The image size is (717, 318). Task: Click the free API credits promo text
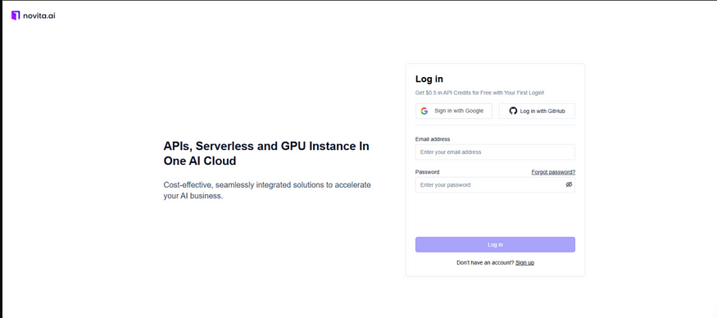point(479,93)
